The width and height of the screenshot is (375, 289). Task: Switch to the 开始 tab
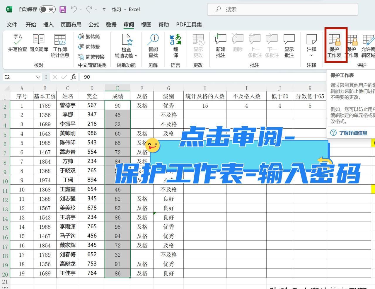pos(31,25)
